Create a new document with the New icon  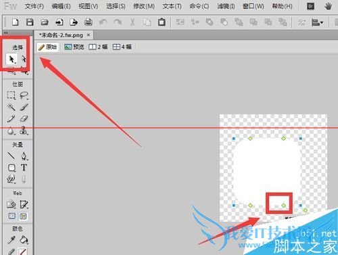tap(15, 22)
